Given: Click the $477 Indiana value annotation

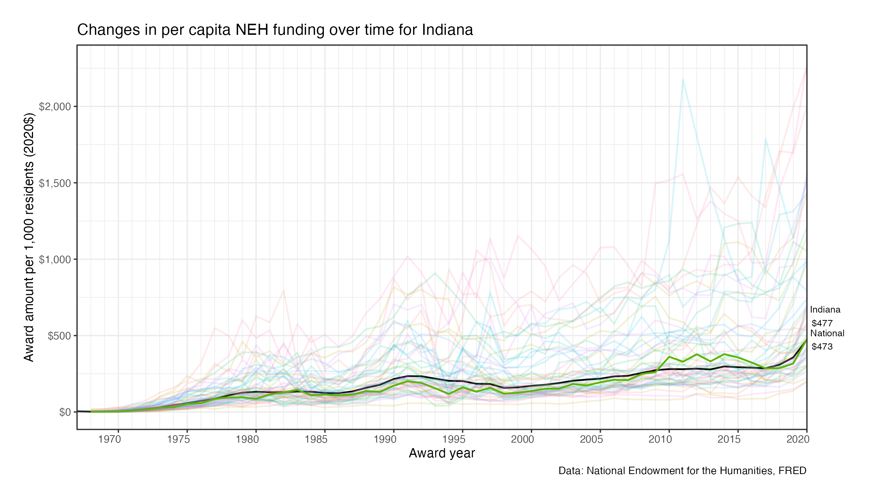Looking at the screenshot, I should tap(822, 323).
